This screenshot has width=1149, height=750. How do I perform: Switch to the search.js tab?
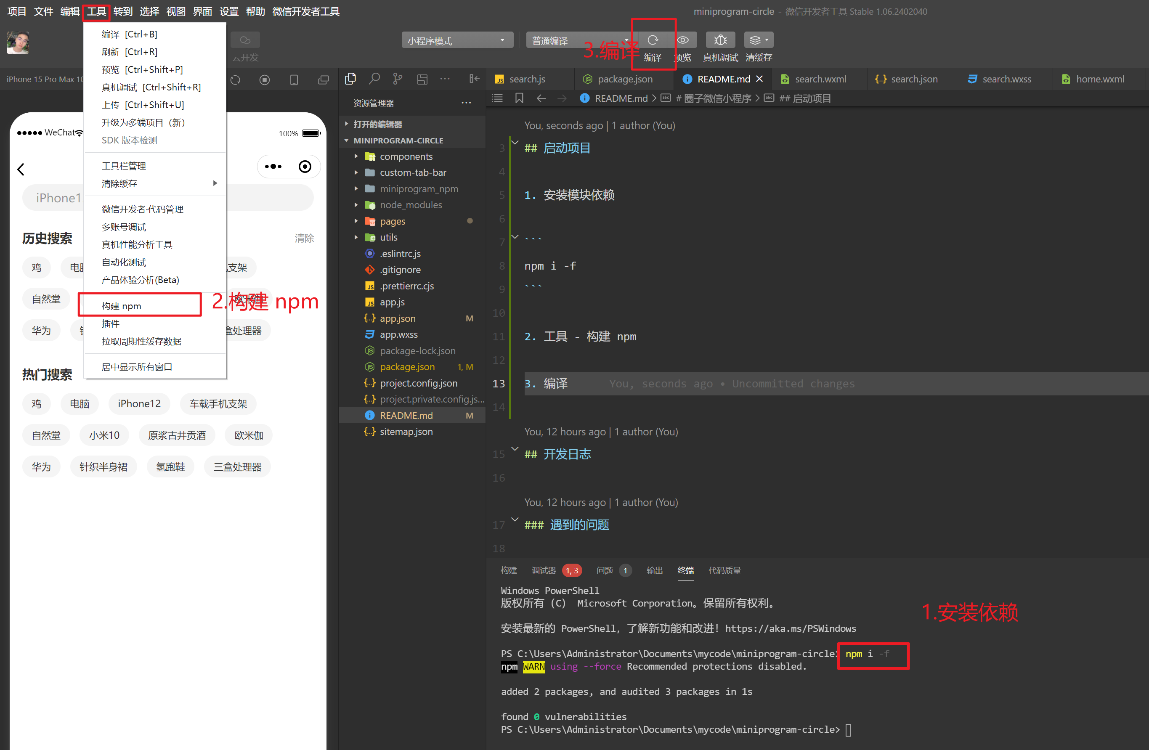click(527, 79)
